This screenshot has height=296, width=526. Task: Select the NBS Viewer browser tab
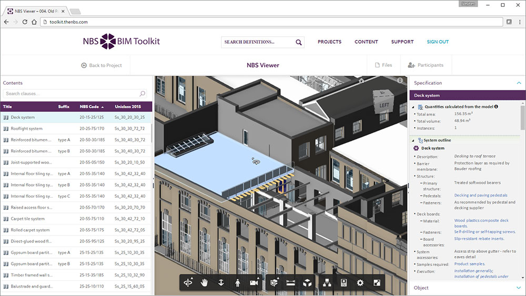[36, 11]
